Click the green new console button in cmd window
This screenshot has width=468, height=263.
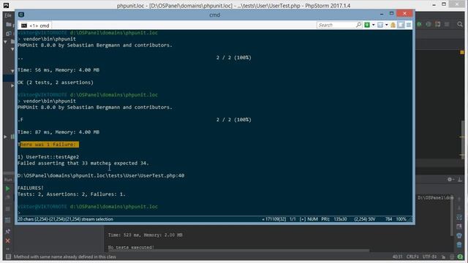coord(367,25)
